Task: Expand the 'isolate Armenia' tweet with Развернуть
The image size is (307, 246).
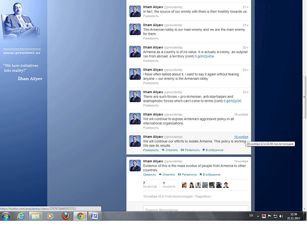Action: (x=151, y=150)
